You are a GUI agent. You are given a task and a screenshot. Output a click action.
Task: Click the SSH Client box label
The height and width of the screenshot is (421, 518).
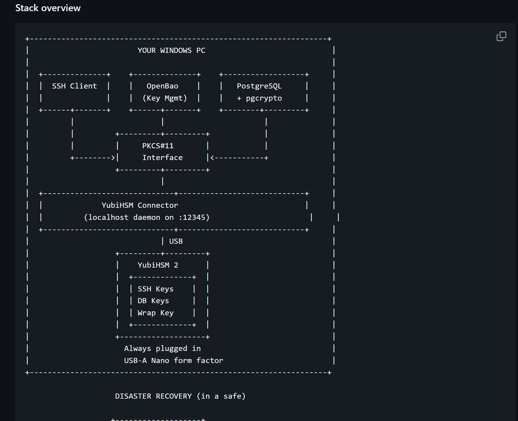74,86
